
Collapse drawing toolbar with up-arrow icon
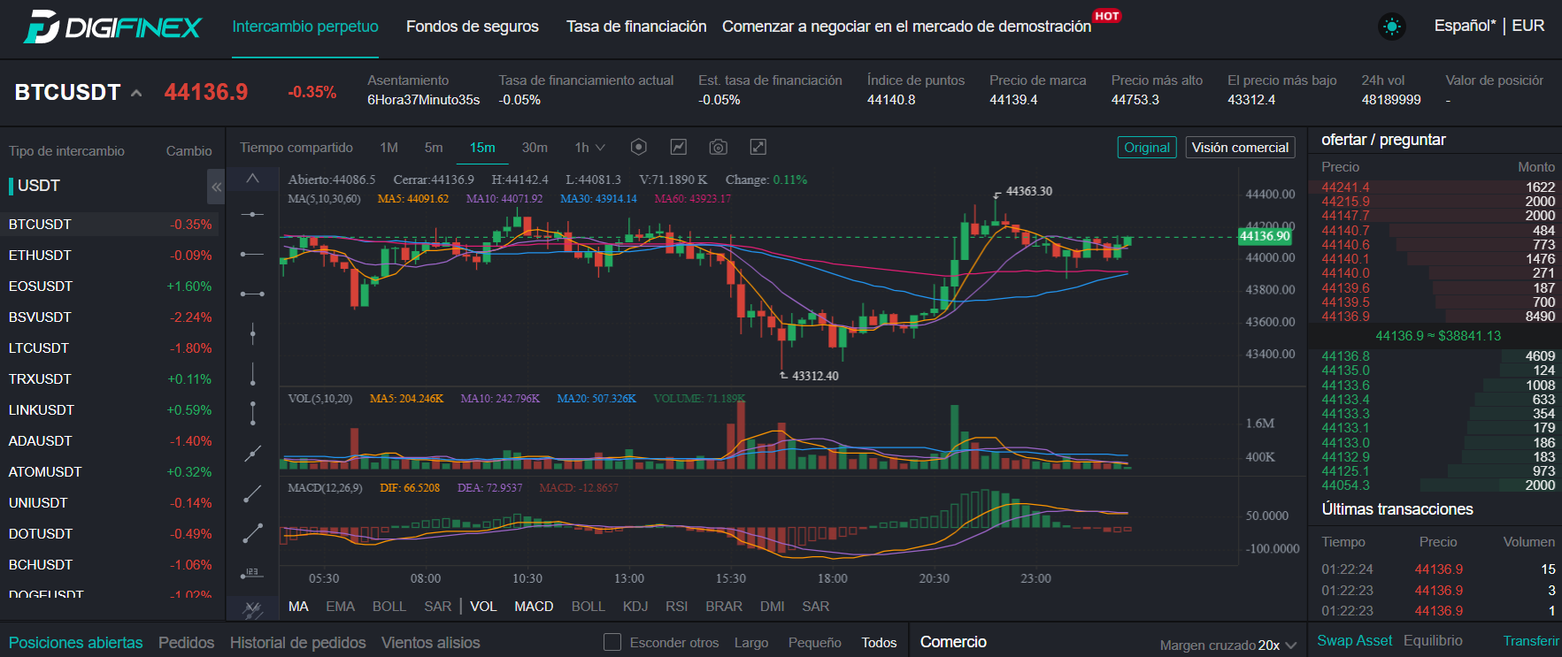pos(252,179)
